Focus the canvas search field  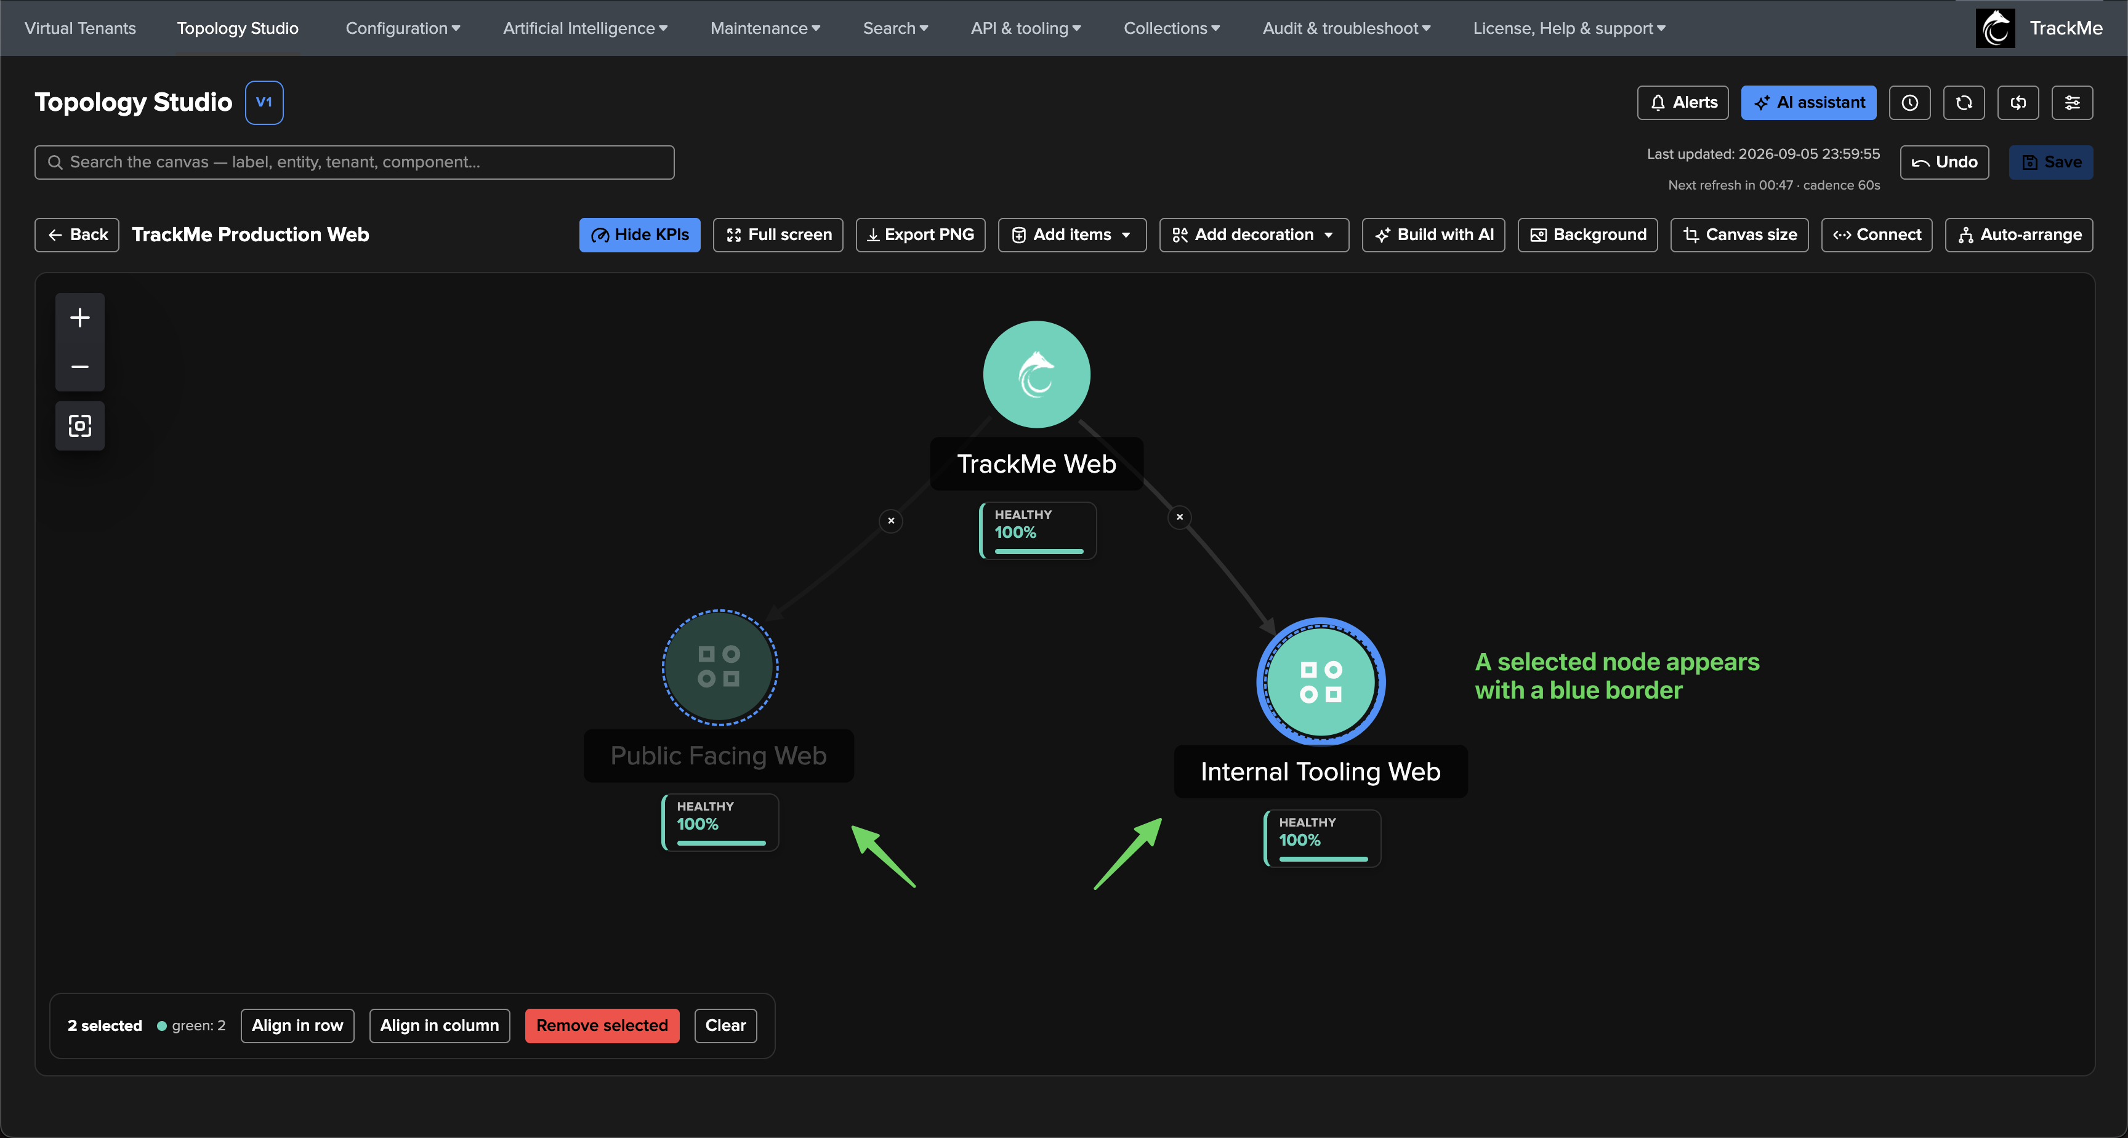(x=355, y=162)
